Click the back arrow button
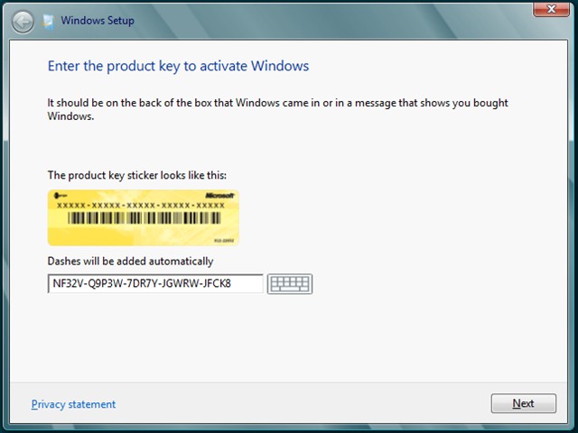Screen dimensions: 578x433 (24, 20)
